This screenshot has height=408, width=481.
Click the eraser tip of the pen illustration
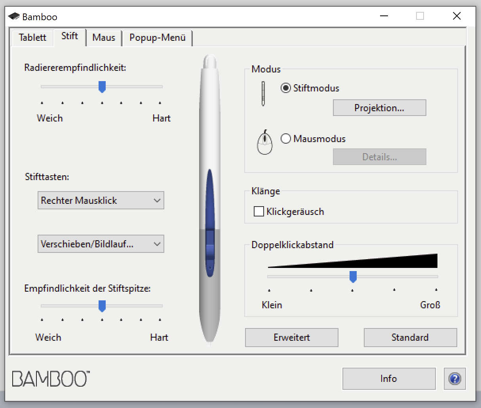pos(209,61)
